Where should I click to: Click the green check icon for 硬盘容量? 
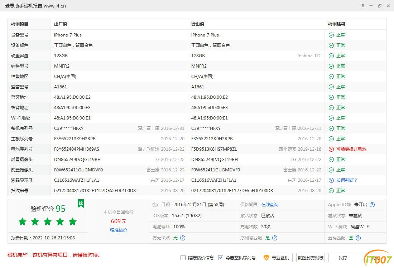(x=331, y=56)
